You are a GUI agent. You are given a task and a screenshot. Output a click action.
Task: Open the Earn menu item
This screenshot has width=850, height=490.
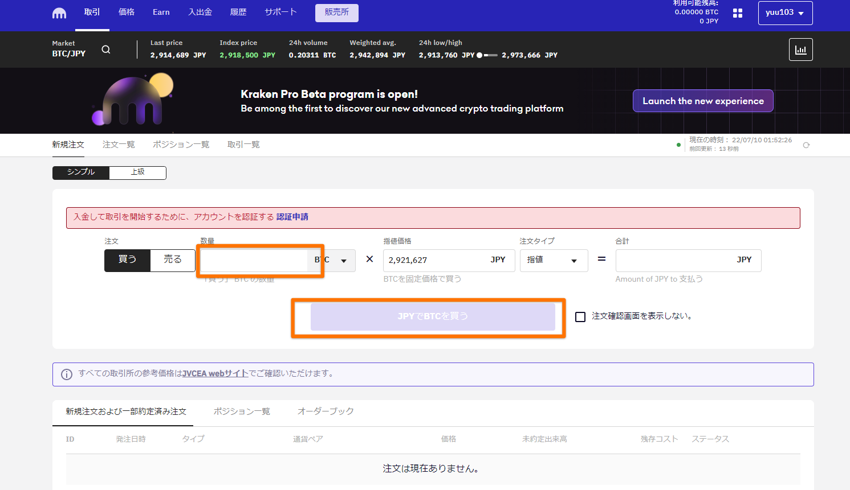161,12
